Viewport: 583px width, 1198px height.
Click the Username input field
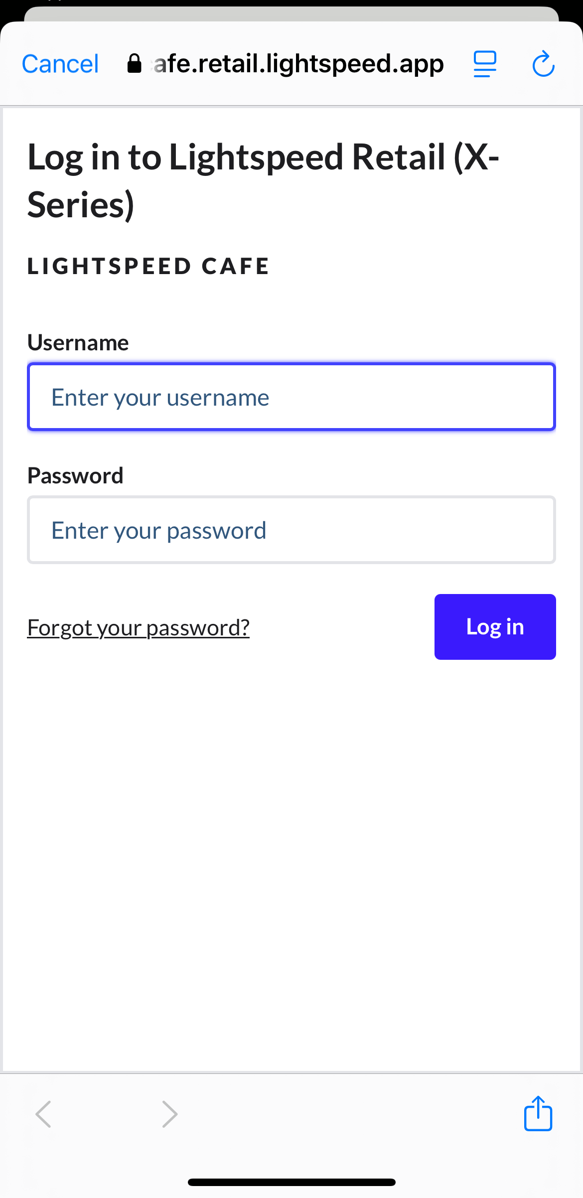pyautogui.click(x=291, y=397)
